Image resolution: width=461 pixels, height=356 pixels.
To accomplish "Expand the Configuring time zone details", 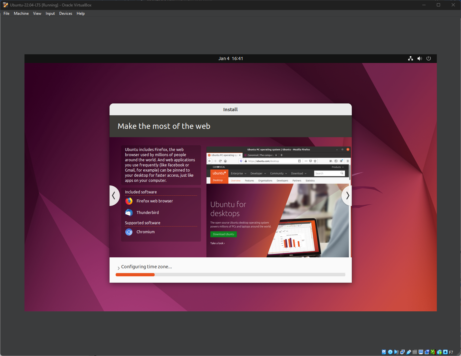I will [119, 268].
